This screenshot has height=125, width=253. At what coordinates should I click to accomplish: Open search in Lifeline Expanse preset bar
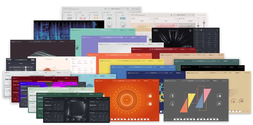[x=128, y=9]
